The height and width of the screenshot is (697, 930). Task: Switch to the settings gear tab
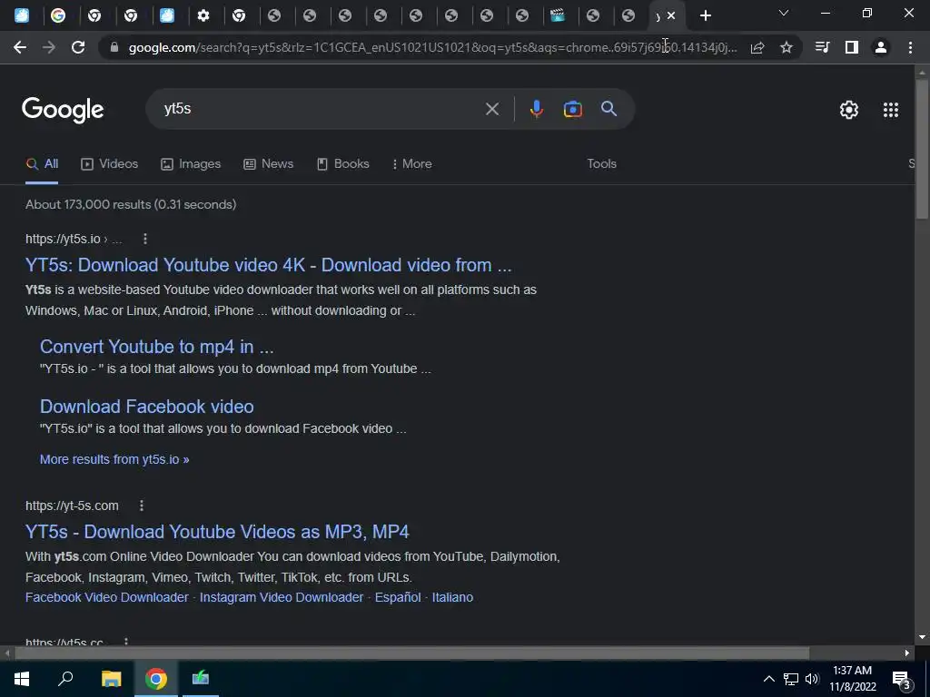203,16
